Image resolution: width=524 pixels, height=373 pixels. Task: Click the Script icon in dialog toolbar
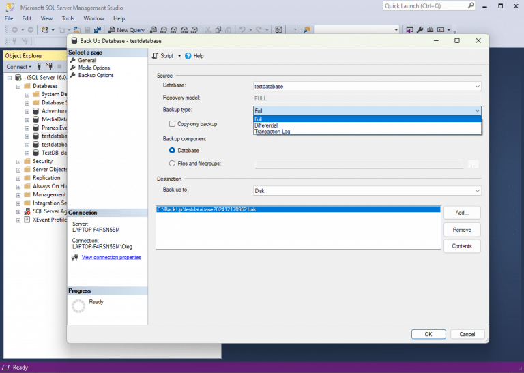(x=155, y=56)
